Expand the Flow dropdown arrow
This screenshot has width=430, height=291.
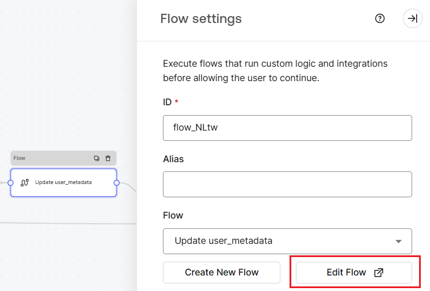pyautogui.click(x=398, y=242)
